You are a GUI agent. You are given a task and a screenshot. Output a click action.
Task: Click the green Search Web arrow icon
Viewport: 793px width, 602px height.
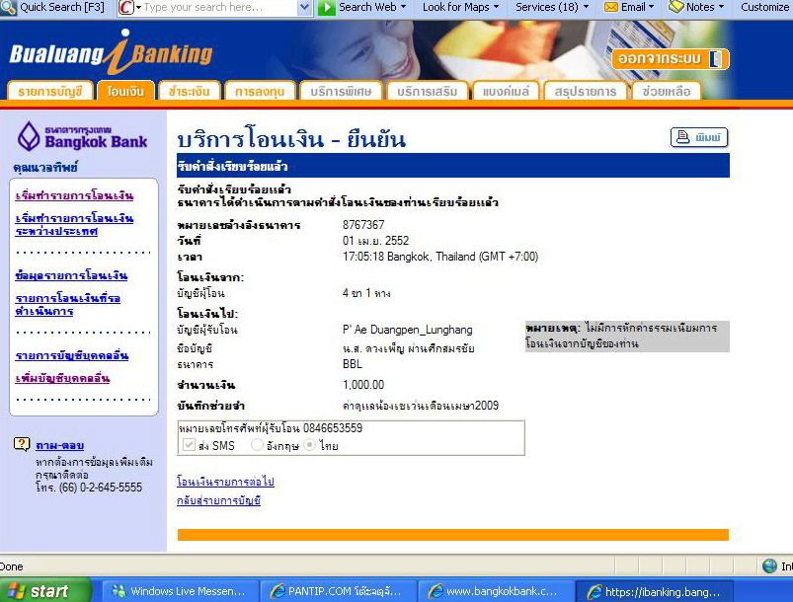click(327, 8)
